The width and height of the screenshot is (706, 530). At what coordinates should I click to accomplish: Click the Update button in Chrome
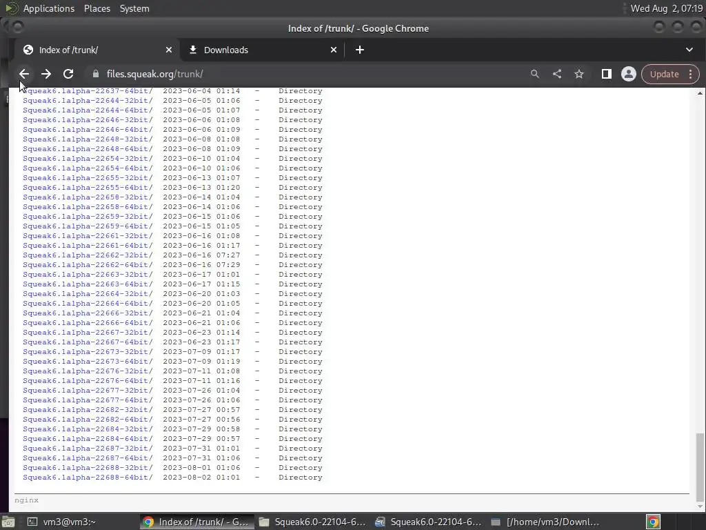tap(664, 74)
